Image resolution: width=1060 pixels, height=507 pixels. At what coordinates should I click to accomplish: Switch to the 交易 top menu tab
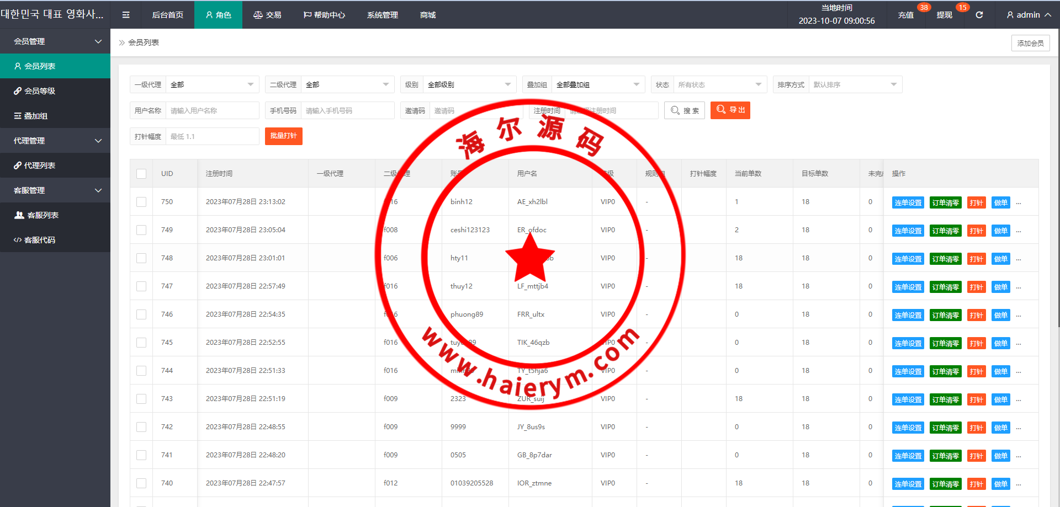click(267, 15)
